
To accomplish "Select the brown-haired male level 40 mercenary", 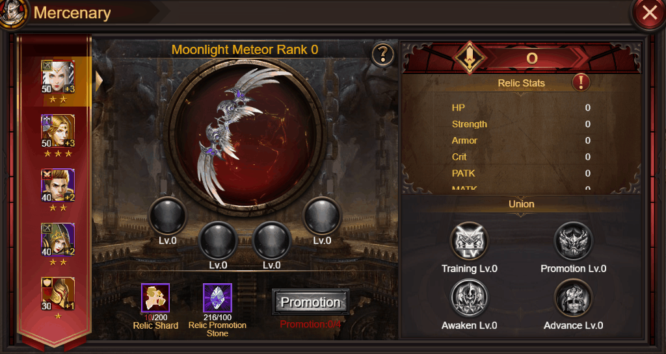I will [x=58, y=185].
